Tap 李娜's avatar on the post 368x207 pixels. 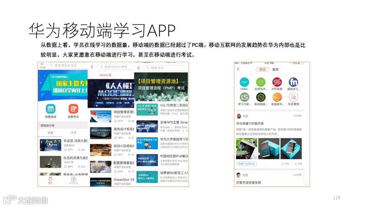[239, 116]
